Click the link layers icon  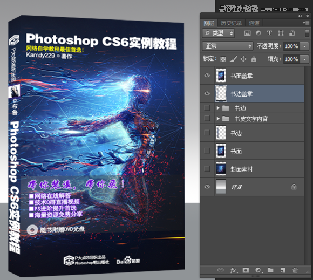(x=220, y=270)
